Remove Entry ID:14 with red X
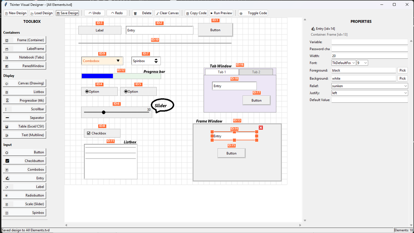 click(x=261, y=128)
